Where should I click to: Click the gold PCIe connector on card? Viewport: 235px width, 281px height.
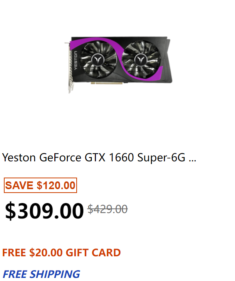tap(107, 83)
